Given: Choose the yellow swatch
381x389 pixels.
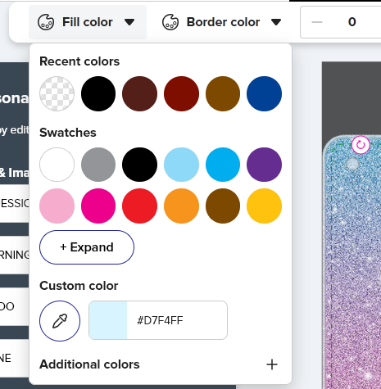Looking at the screenshot, I should (x=264, y=206).
